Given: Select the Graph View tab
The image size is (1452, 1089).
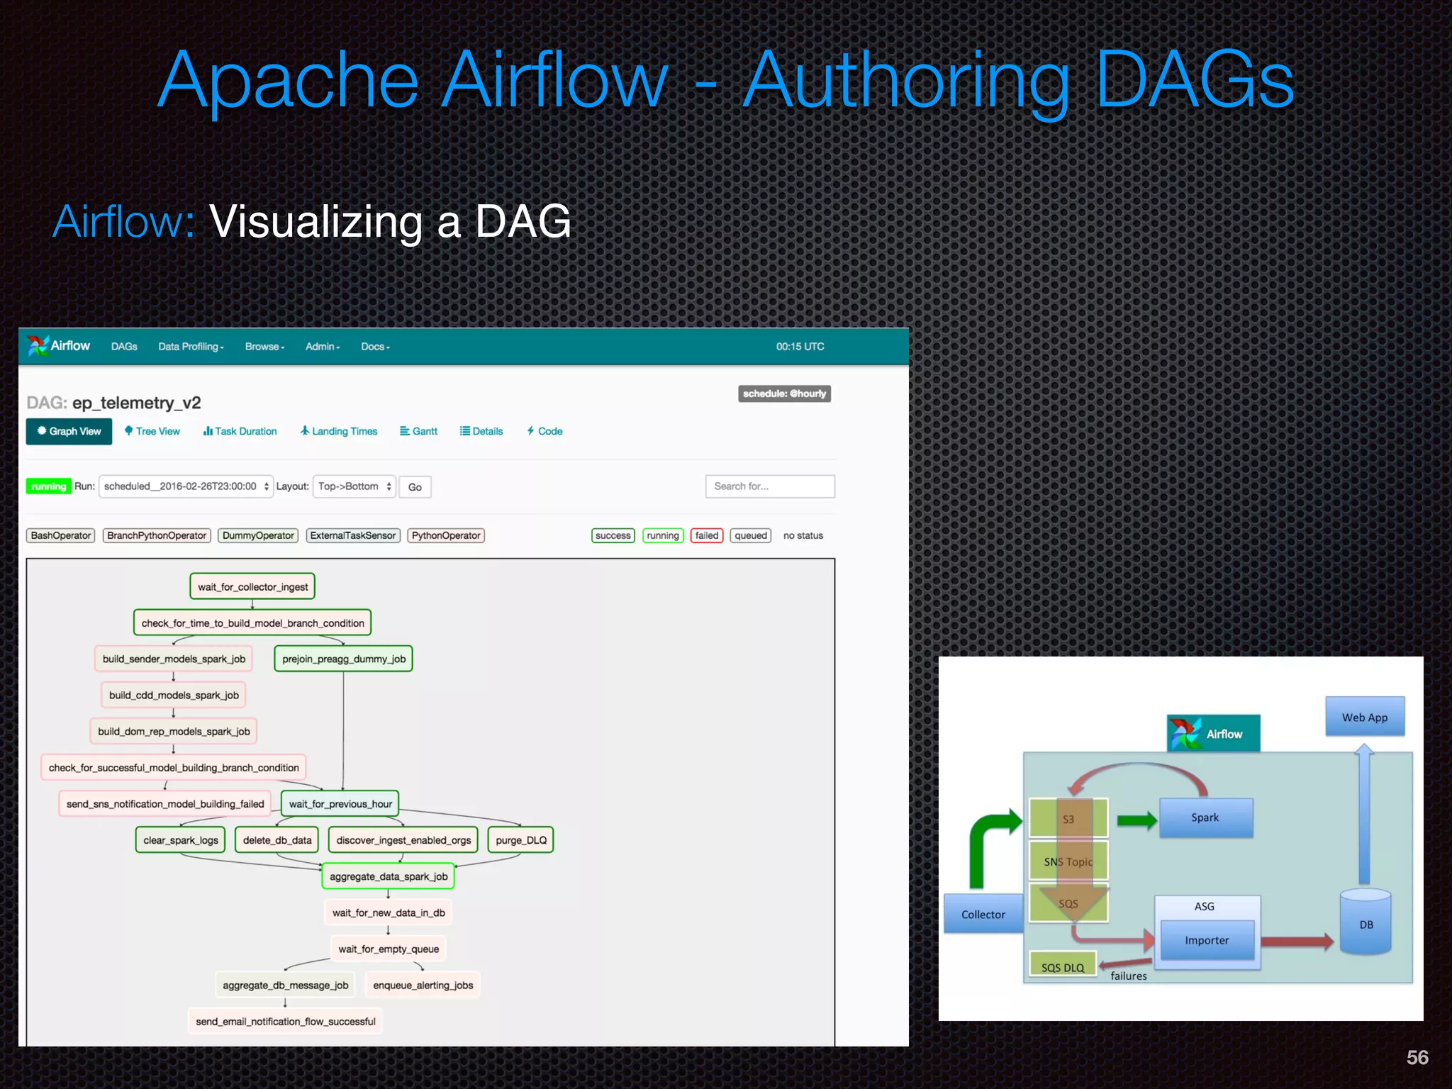Looking at the screenshot, I should click(69, 431).
